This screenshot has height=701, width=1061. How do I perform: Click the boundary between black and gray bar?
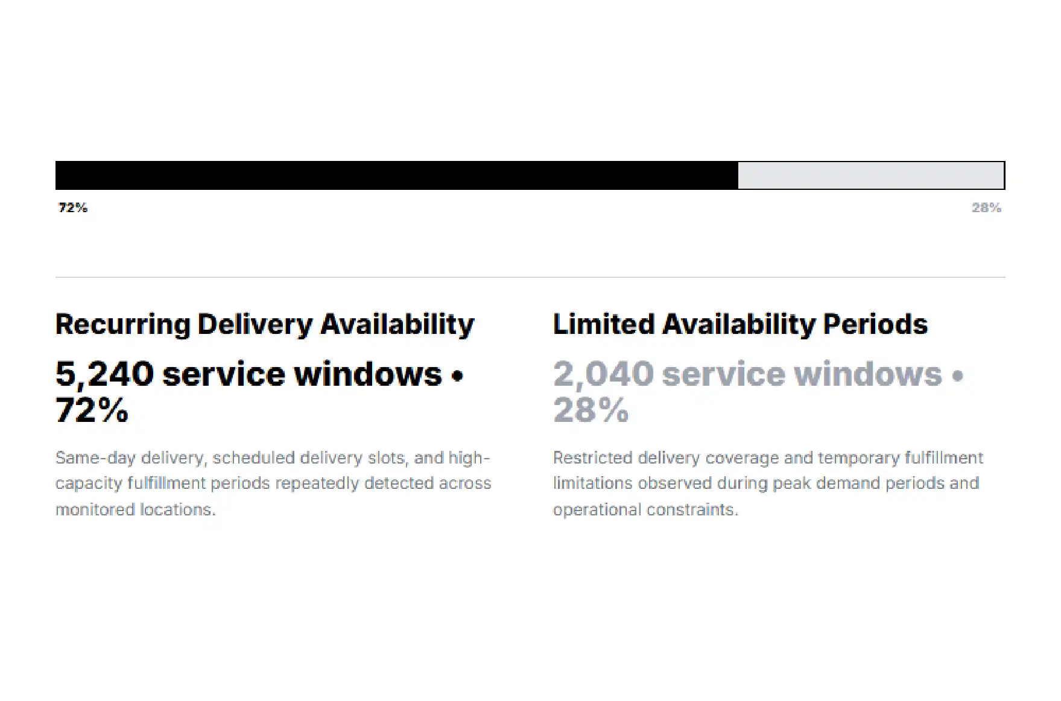738,175
